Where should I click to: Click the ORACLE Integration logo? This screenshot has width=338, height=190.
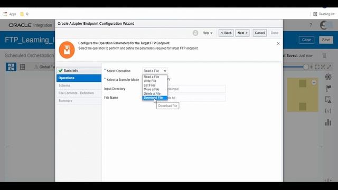pos(31,25)
